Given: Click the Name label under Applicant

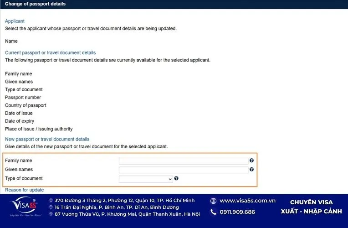Looking at the screenshot, I should [11, 41].
